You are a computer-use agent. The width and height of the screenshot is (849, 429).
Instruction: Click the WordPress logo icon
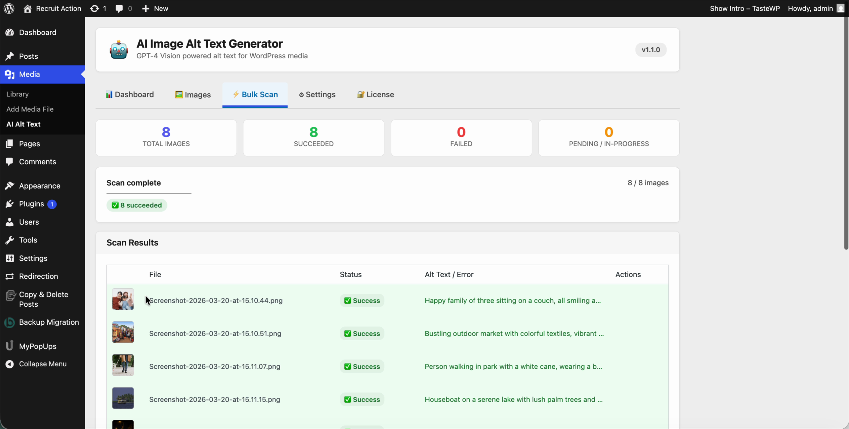coord(9,9)
